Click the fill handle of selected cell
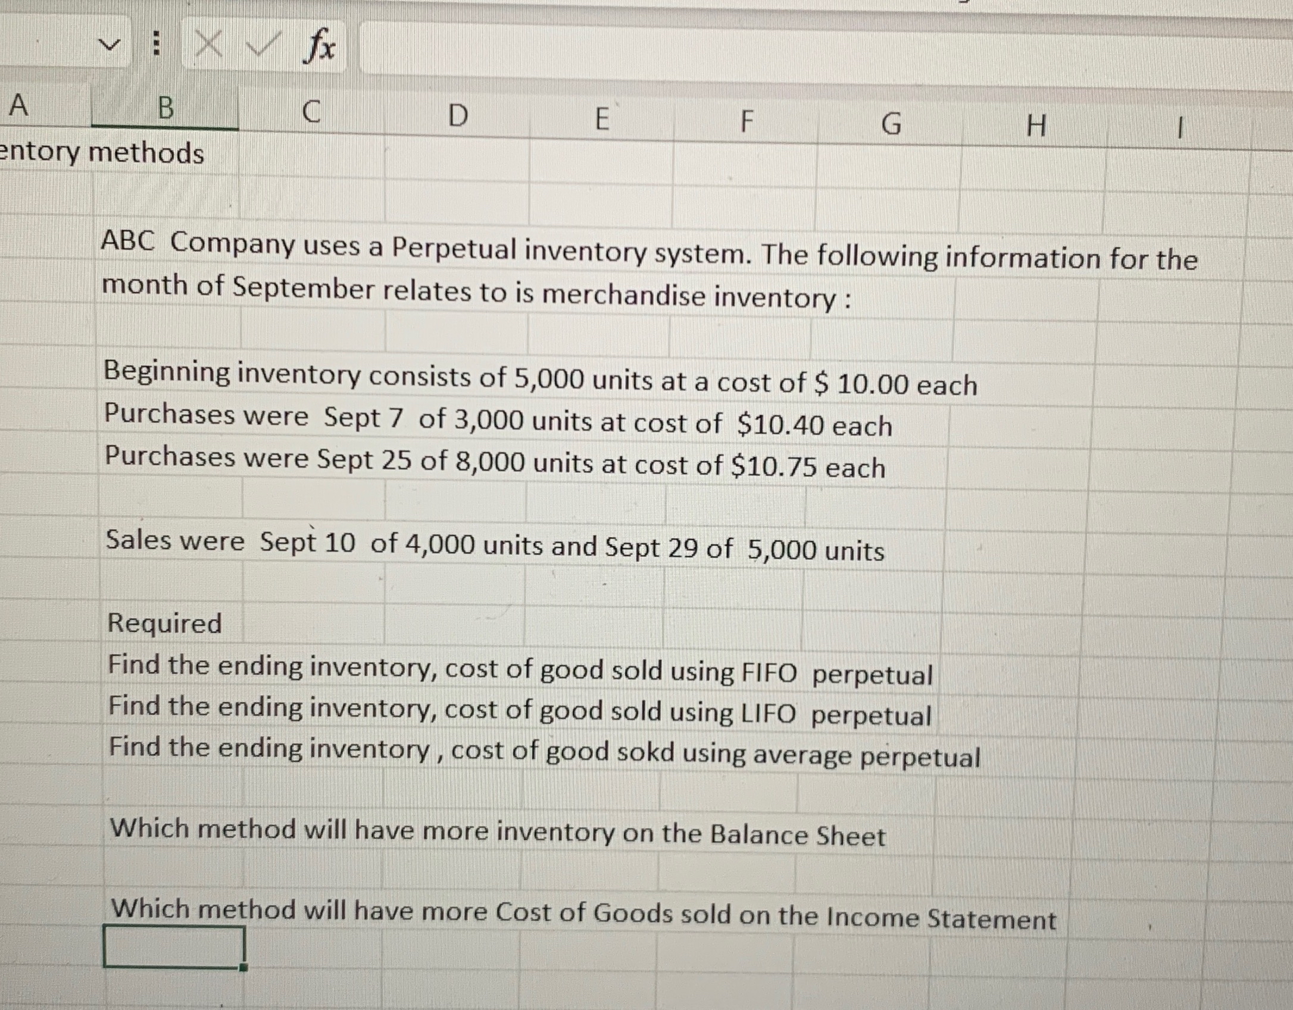1293x1010 pixels. point(243,967)
